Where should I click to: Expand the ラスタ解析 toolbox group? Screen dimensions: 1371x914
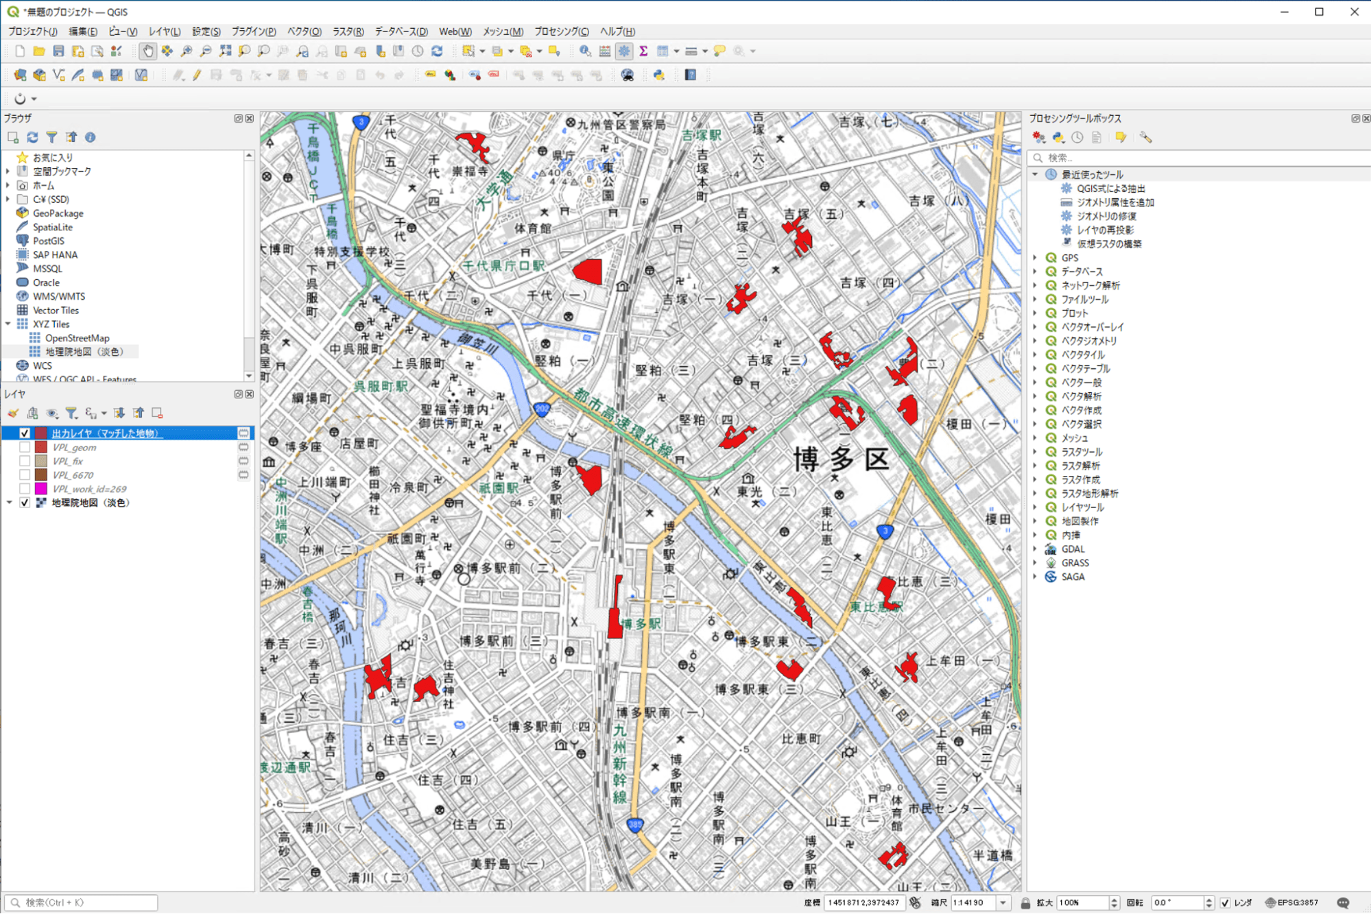(1036, 466)
